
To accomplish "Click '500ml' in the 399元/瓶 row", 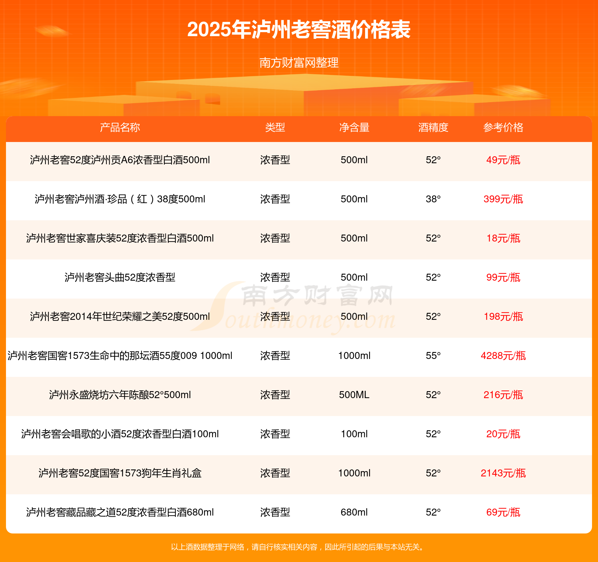I will point(354,199).
